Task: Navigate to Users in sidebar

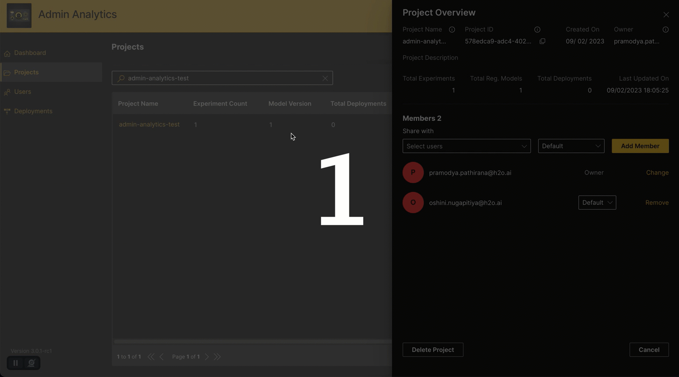Action: click(23, 92)
